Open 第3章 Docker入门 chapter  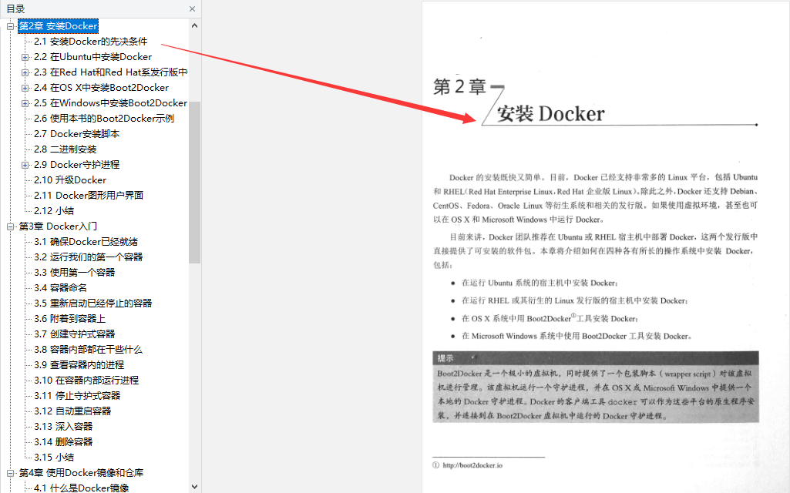(58, 226)
